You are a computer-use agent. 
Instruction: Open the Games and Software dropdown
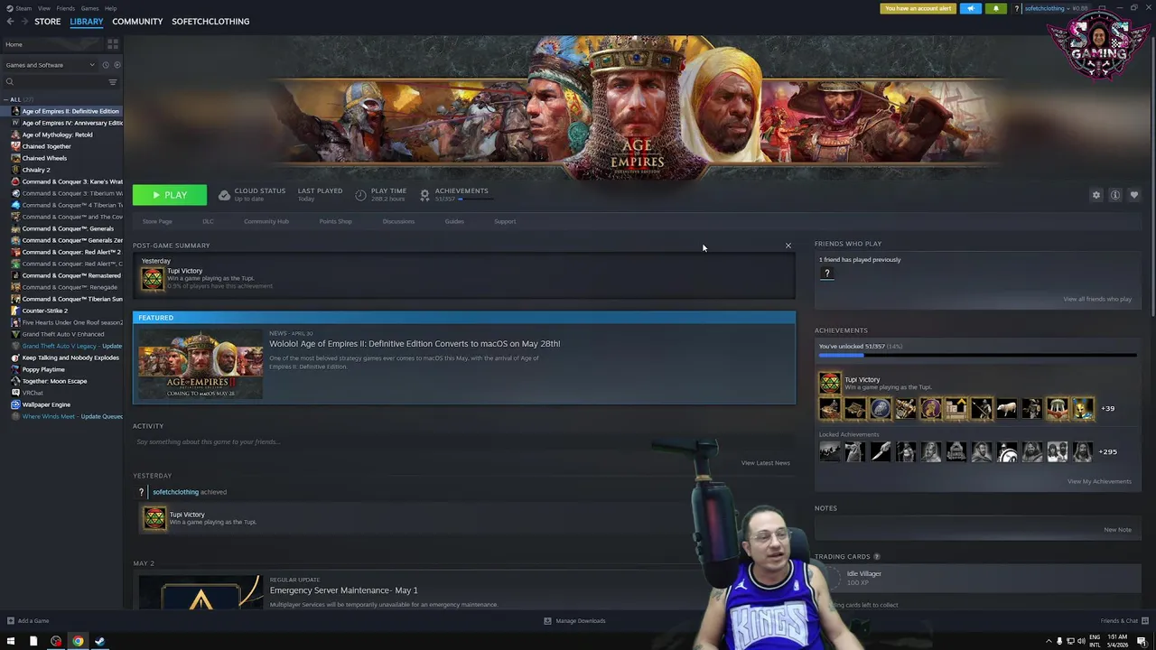pyautogui.click(x=50, y=65)
